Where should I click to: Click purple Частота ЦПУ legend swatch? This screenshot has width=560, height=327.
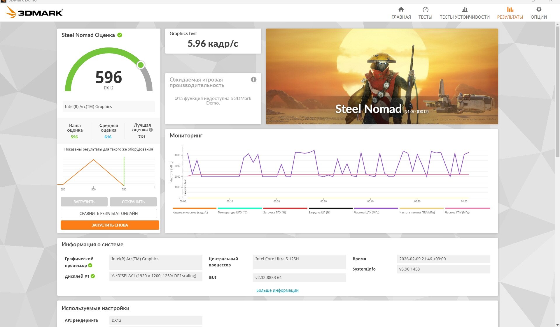tap(376, 208)
